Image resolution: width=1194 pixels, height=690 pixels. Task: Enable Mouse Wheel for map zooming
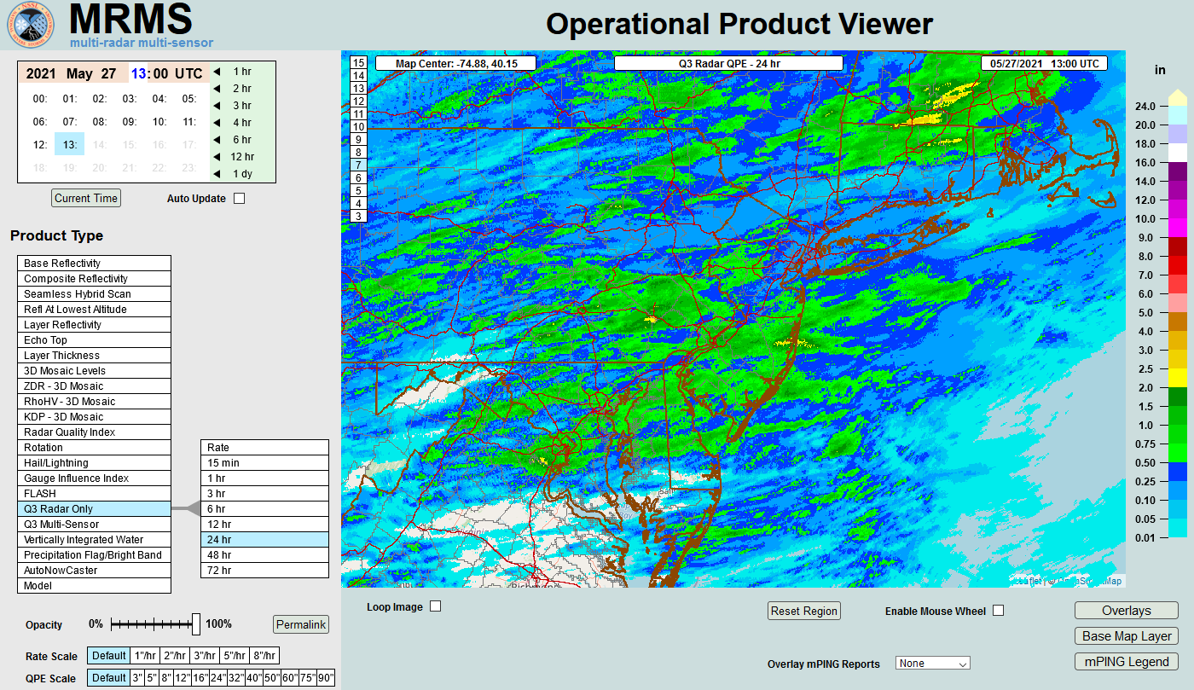(997, 610)
